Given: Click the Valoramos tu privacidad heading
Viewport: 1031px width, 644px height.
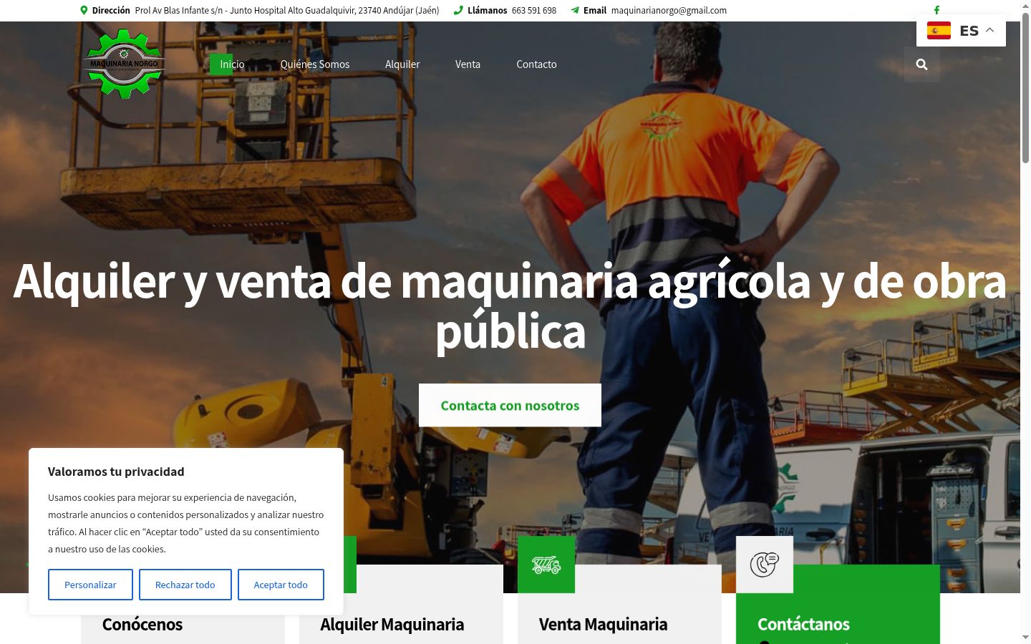Looking at the screenshot, I should 116,472.
